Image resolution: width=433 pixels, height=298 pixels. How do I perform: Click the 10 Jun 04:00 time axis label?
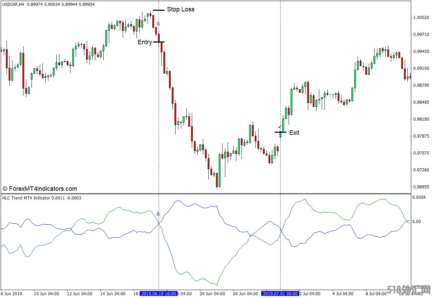(46, 294)
